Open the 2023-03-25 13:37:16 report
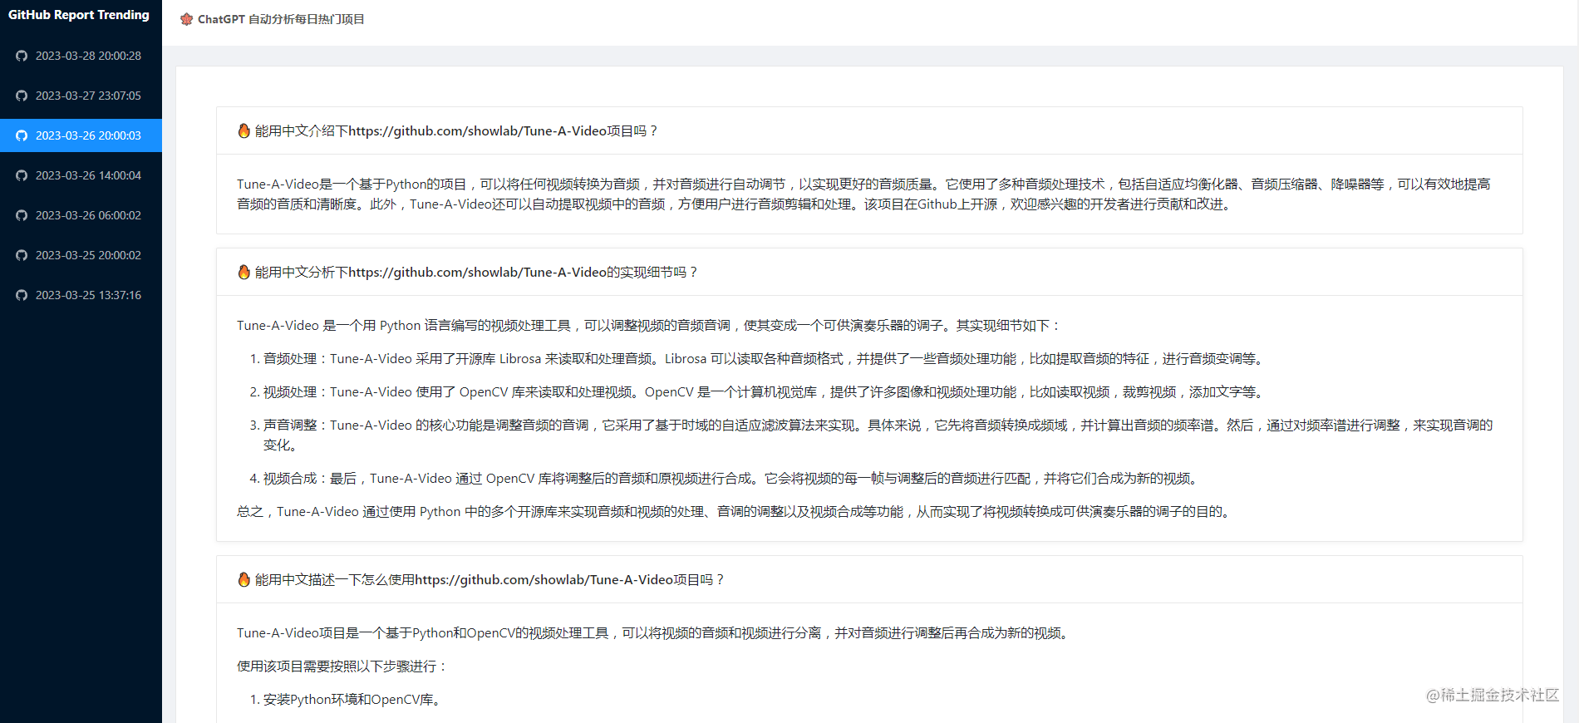 pyautogui.click(x=81, y=295)
